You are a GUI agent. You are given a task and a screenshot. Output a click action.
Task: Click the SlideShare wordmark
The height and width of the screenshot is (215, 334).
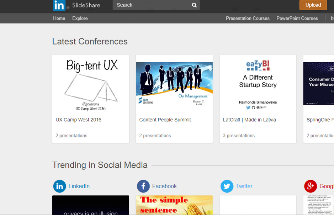coord(86,5)
